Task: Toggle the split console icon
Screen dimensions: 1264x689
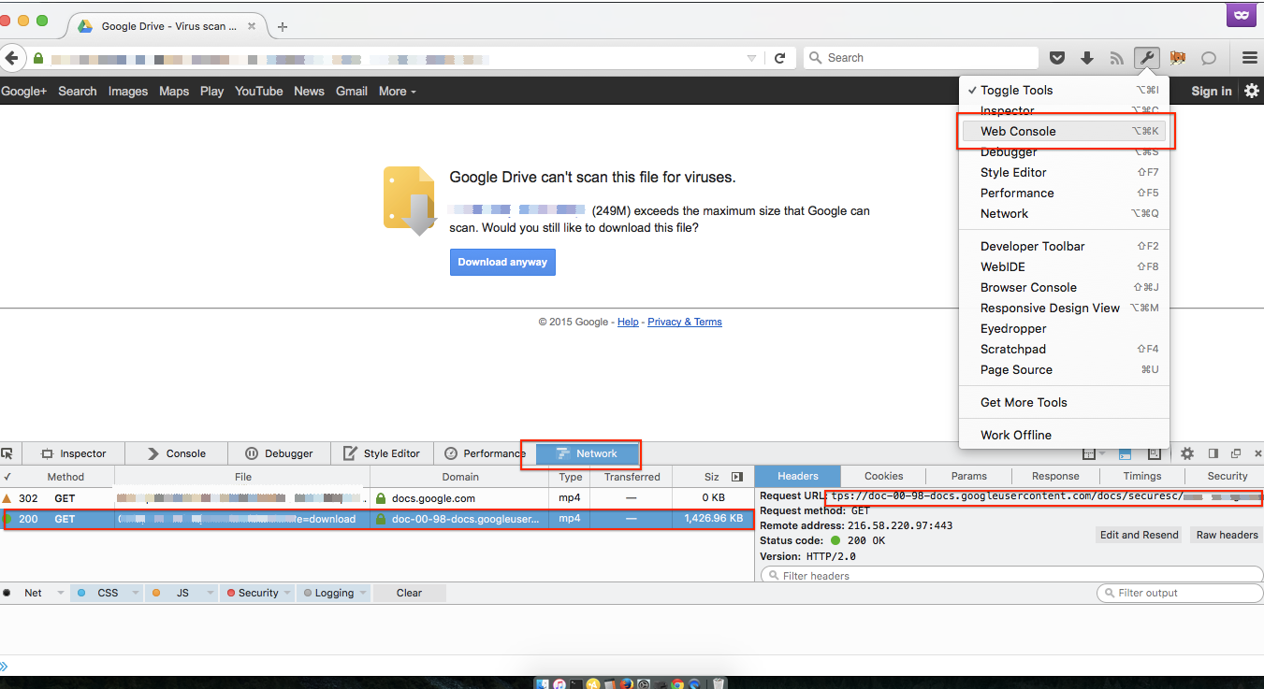Action: pos(1126,453)
